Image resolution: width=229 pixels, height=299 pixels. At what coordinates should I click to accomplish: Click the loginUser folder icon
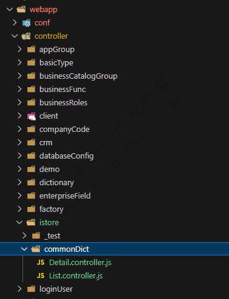click(x=31, y=289)
